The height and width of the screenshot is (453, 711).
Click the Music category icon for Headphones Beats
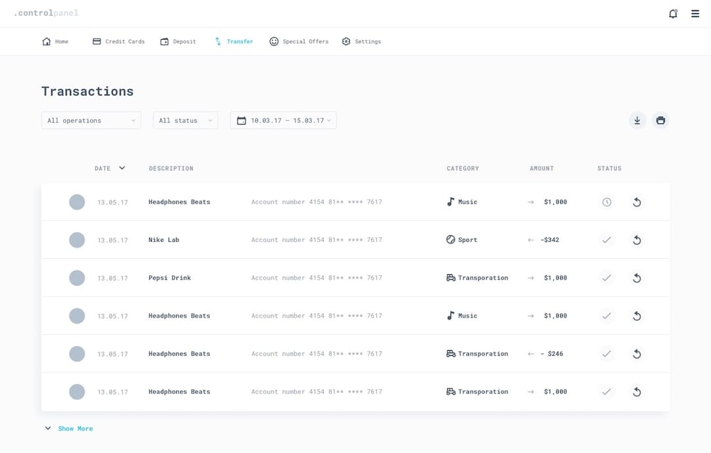click(x=450, y=202)
